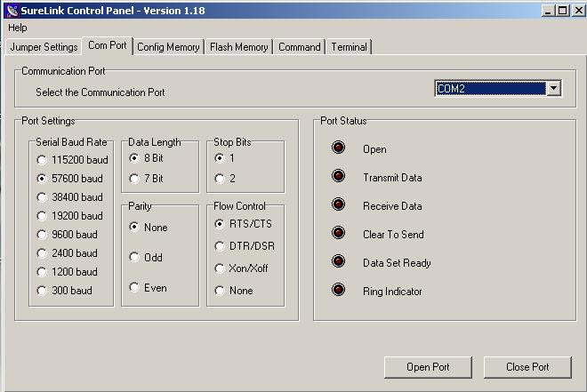The height and width of the screenshot is (392, 587).
Task: Click the Receive Data status LED
Action: tap(339, 204)
